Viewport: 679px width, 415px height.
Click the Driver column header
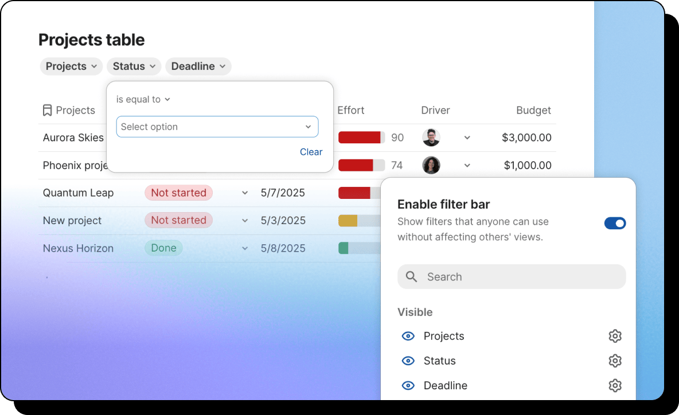coord(435,111)
